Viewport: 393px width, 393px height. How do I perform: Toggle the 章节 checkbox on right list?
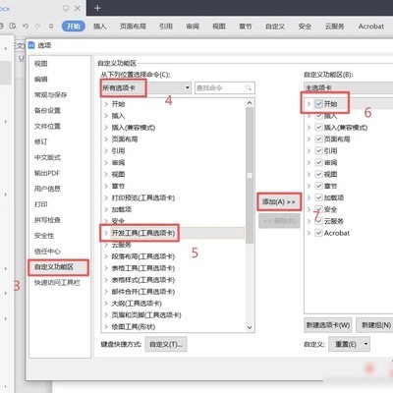pyautogui.click(x=318, y=186)
